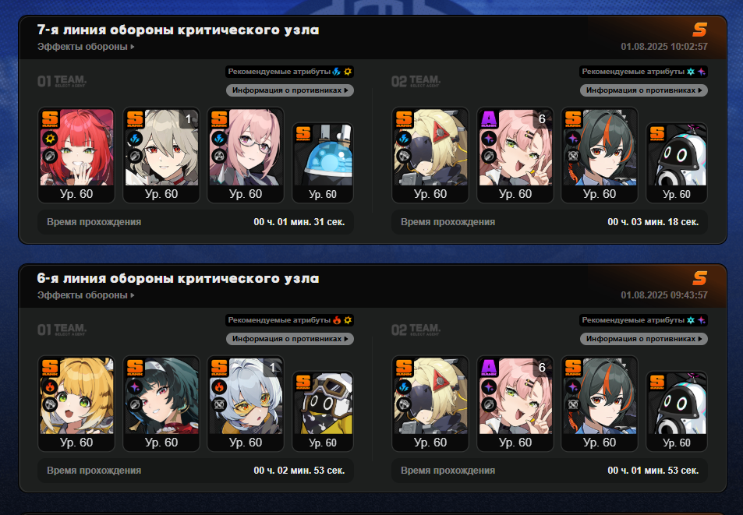Click the S rating badge of the 6th line

tap(699, 278)
